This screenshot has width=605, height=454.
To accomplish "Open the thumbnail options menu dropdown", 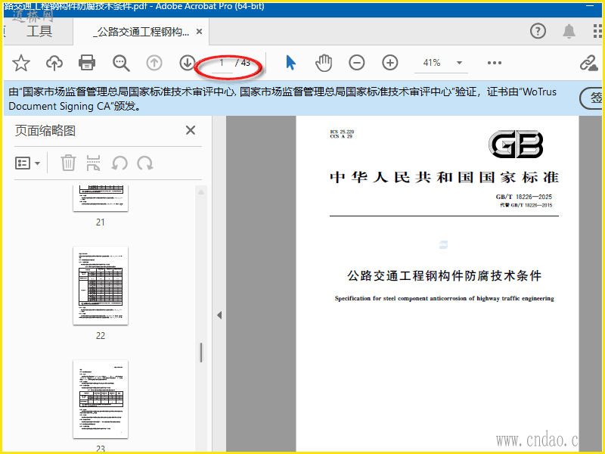I will [27, 163].
